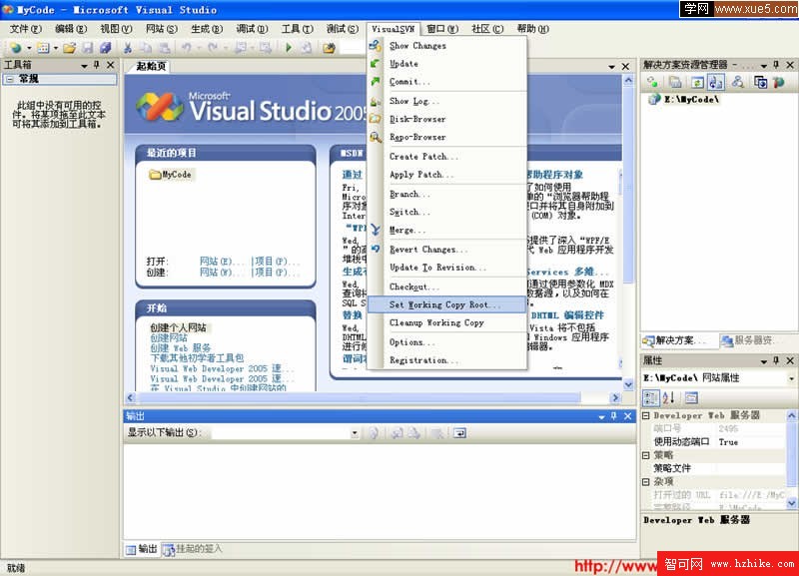This screenshot has width=799, height=576.
Task: Open the Solution Explorer window position dropdown arrow
Action: tap(763, 66)
